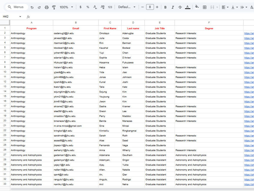Screen dimensions: 254x191
Task: Select the First Name header cell
Action: click(110, 28)
